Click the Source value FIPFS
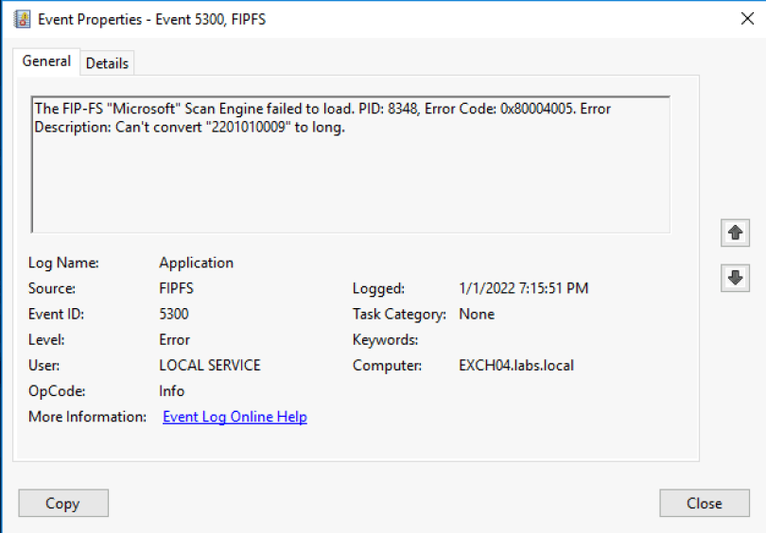The image size is (766, 533). tap(177, 288)
